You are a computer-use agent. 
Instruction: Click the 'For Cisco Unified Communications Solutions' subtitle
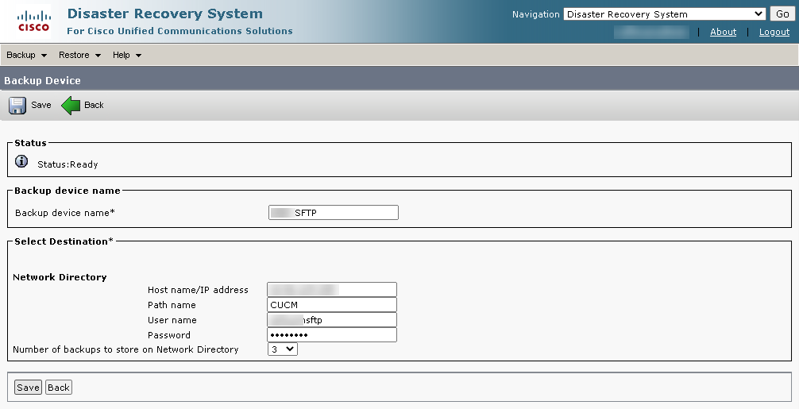(x=179, y=31)
